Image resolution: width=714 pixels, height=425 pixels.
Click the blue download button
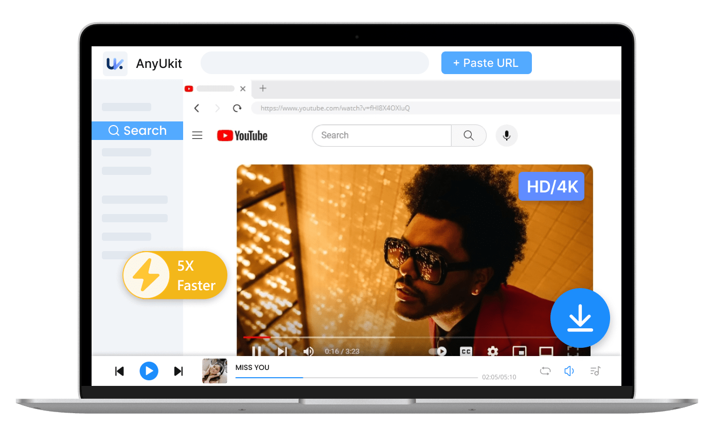point(580,318)
